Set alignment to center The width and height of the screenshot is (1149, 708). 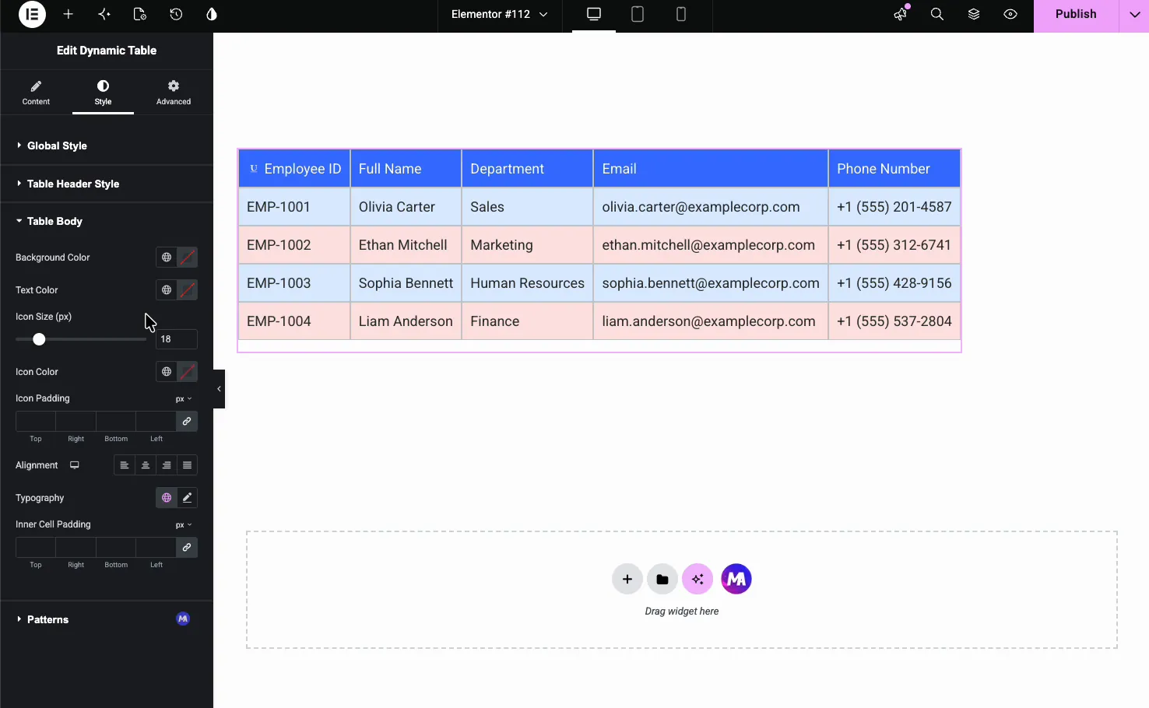(x=146, y=465)
